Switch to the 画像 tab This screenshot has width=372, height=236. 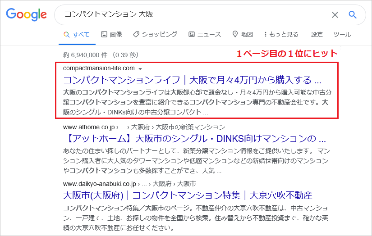(x=111, y=35)
